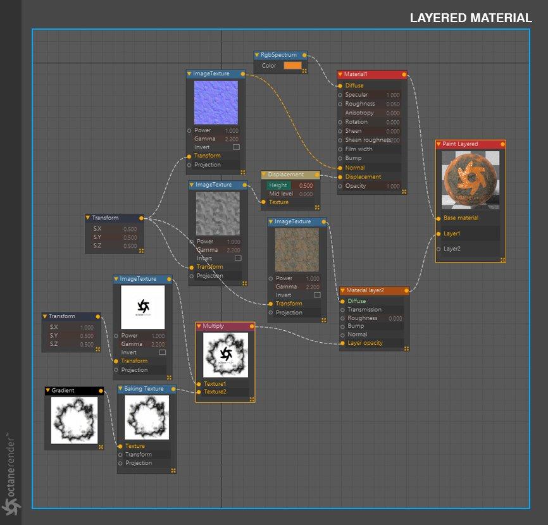
Task: Click output pin of the RgbSpectrum node
Action: pos(304,55)
